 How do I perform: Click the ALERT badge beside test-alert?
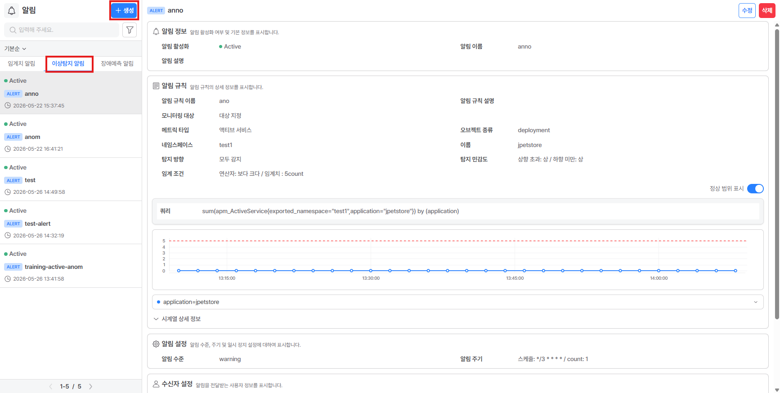(x=13, y=224)
